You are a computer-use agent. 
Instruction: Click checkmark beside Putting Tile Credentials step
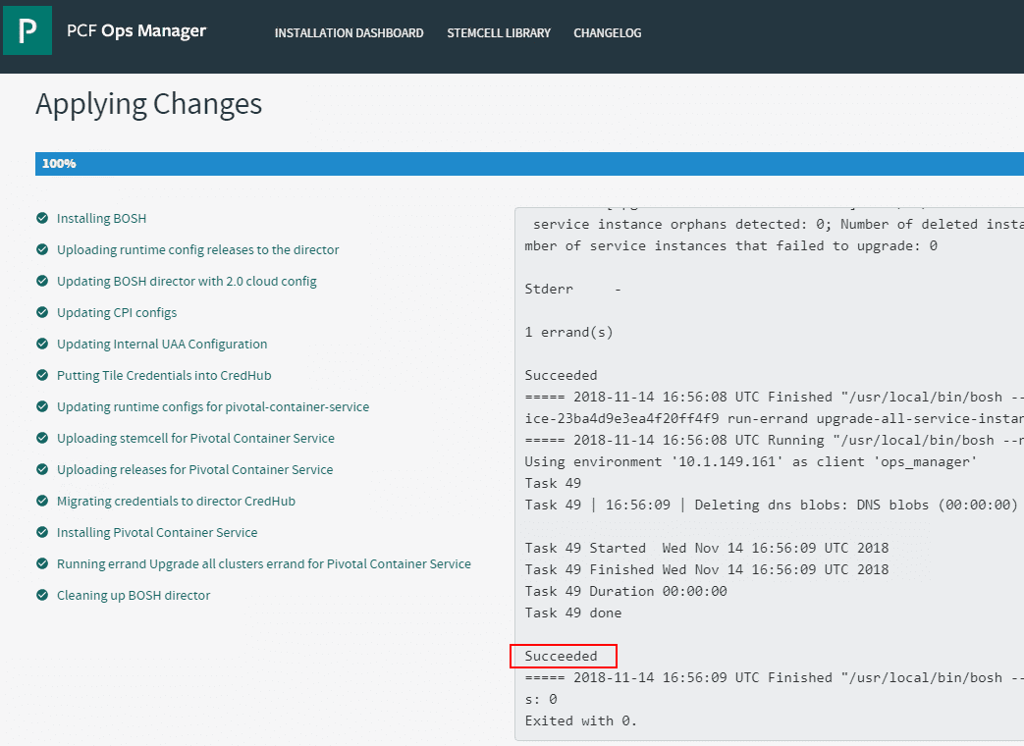[42, 375]
